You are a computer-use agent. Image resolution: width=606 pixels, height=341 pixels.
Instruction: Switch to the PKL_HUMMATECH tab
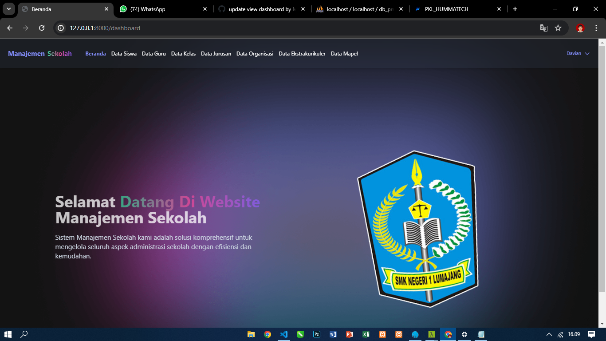click(458, 9)
